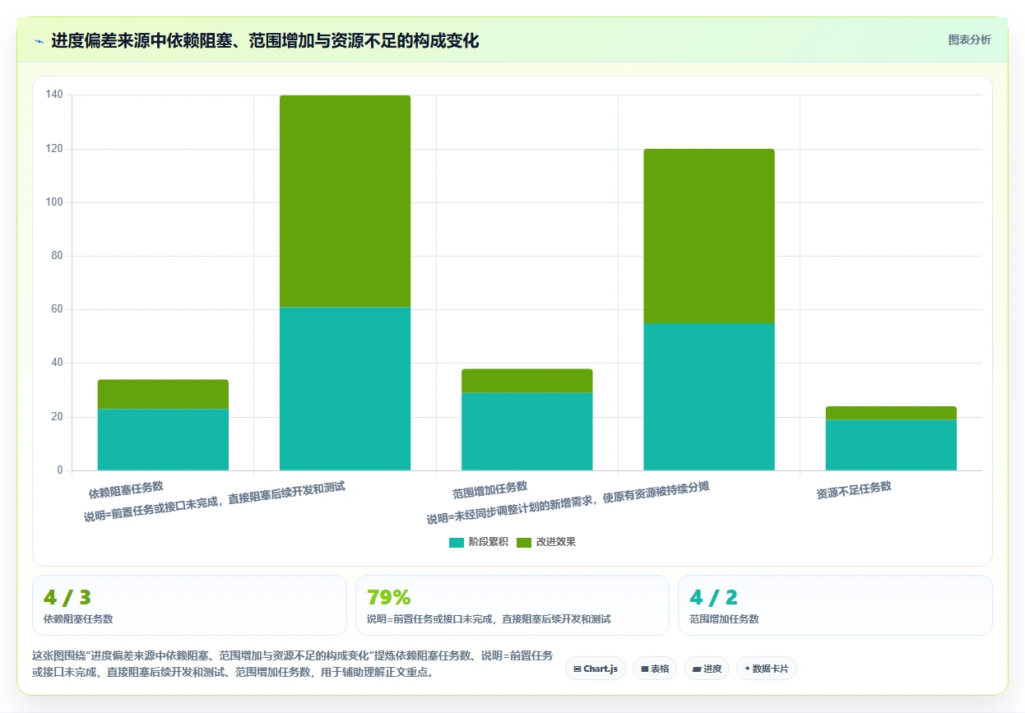Image resolution: width=1025 pixels, height=713 pixels.
Task: Click the 图表分析 label in header
Action: coord(969,39)
